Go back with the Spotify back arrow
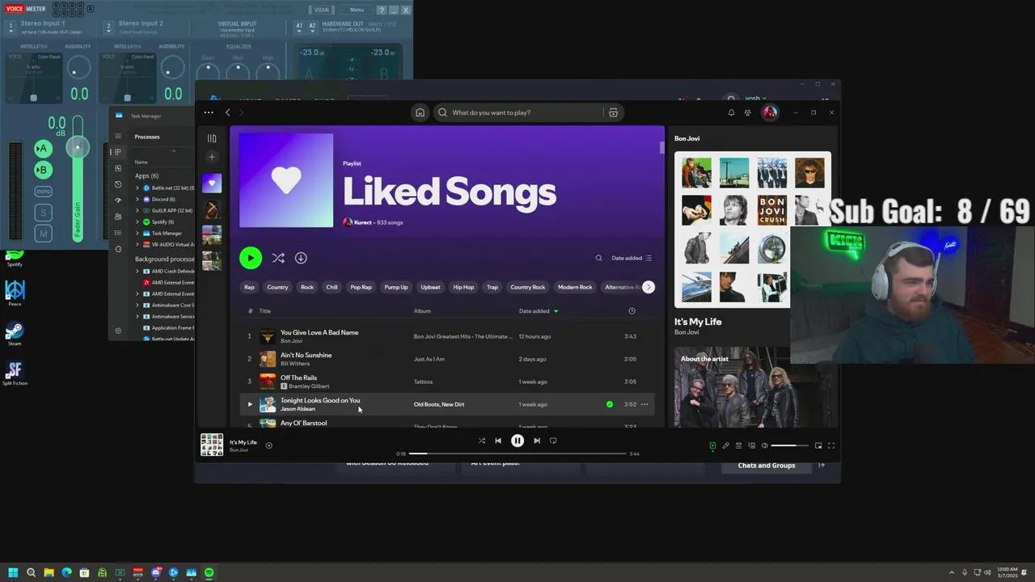This screenshot has height=582, width=1035. pos(228,112)
